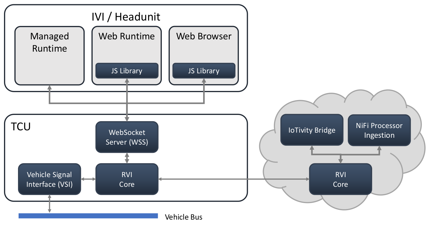Click the RVI Core block in the cloud
431x225 pixels.
[x=340, y=179]
